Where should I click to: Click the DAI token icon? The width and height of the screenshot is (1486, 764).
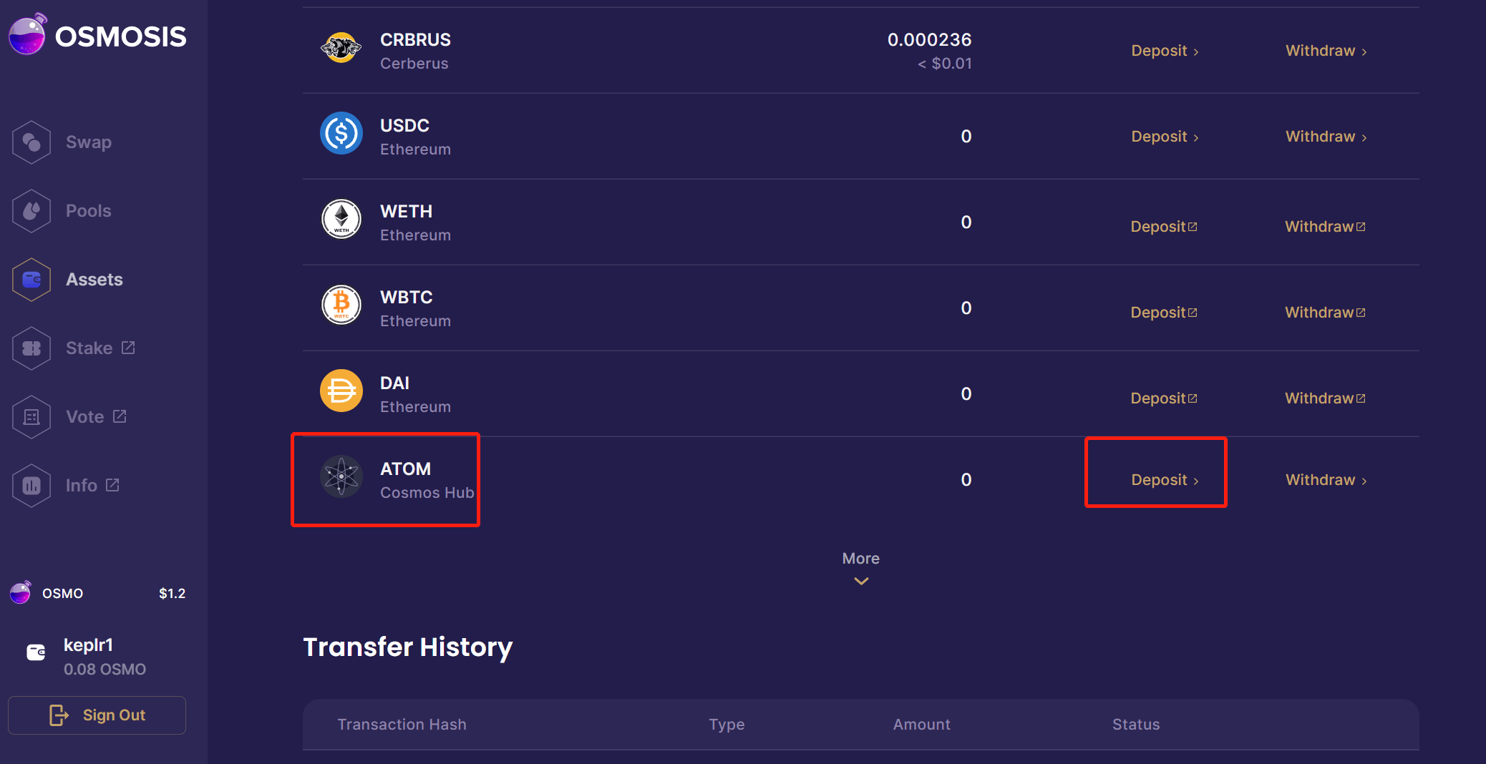point(341,391)
